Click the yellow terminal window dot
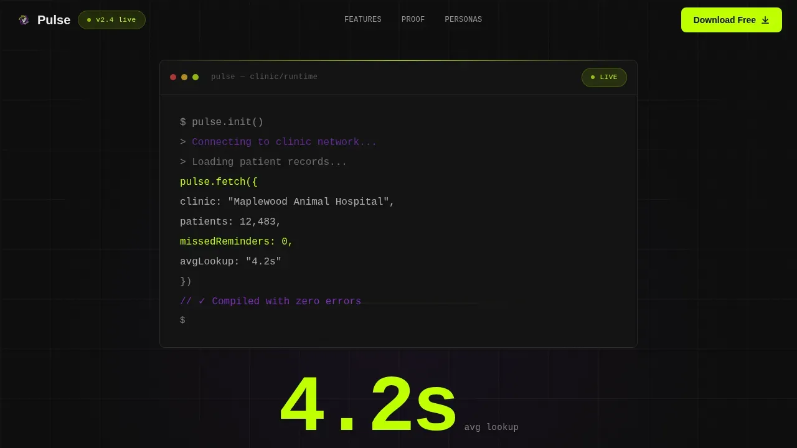The image size is (797, 448). tap(184, 77)
